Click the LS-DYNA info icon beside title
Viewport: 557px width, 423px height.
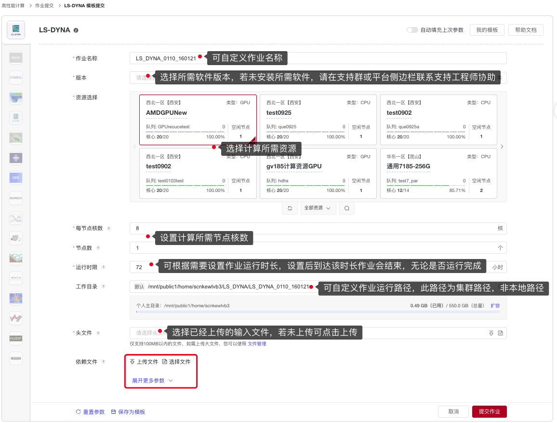pyautogui.click(x=76, y=30)
